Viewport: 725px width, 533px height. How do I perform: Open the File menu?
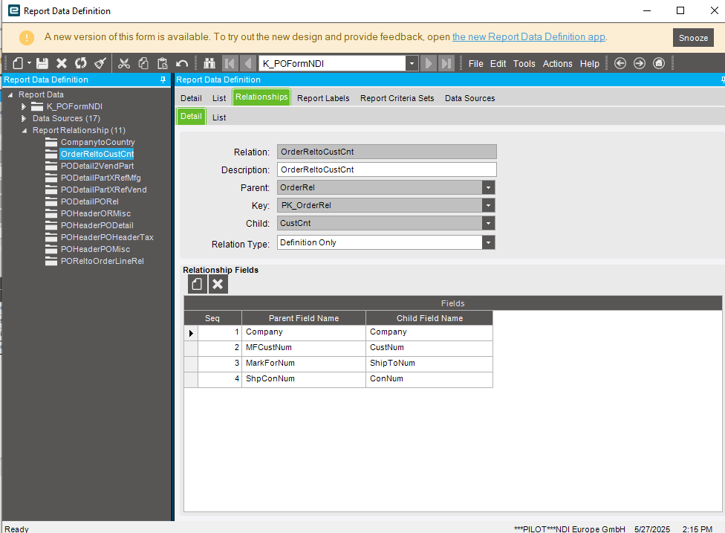tap(475, 64)
